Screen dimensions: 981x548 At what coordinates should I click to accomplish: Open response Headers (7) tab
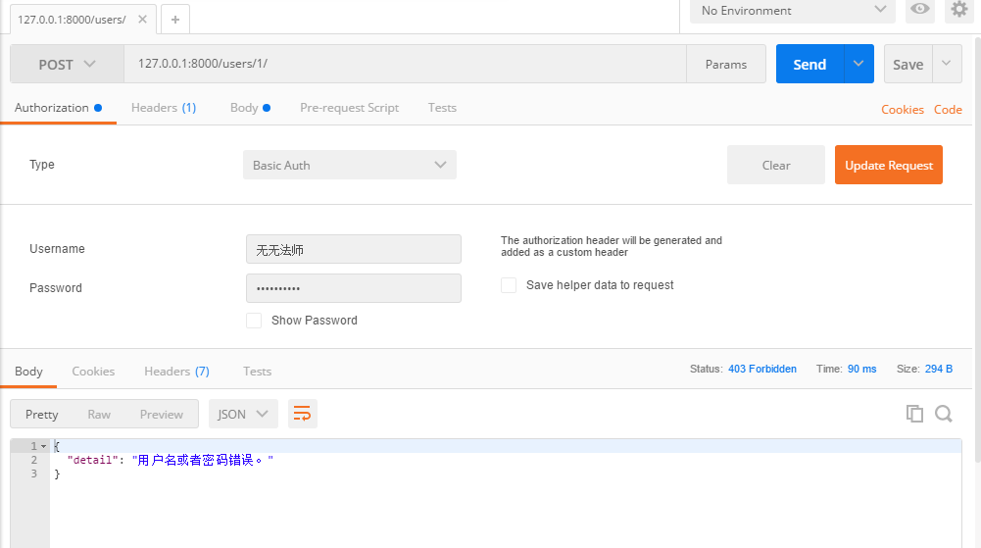click(x=176, y=372)
